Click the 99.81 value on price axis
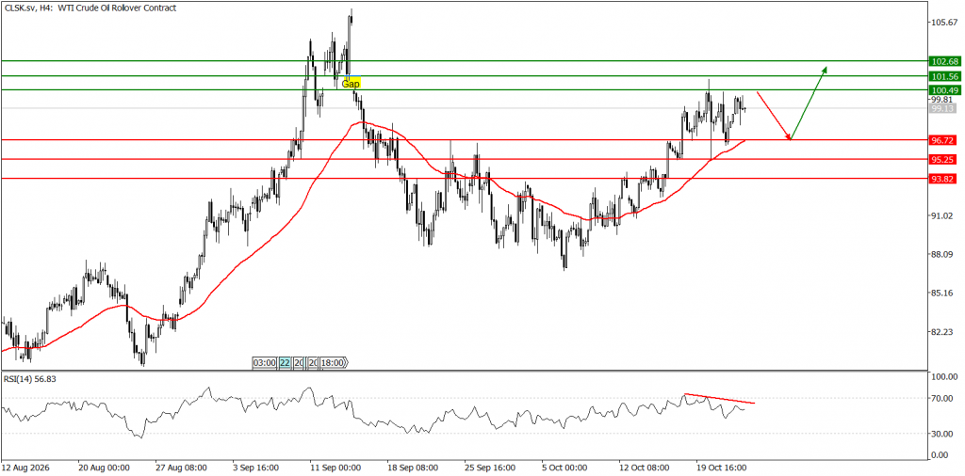The image size is (965, 476). point(942,99)
